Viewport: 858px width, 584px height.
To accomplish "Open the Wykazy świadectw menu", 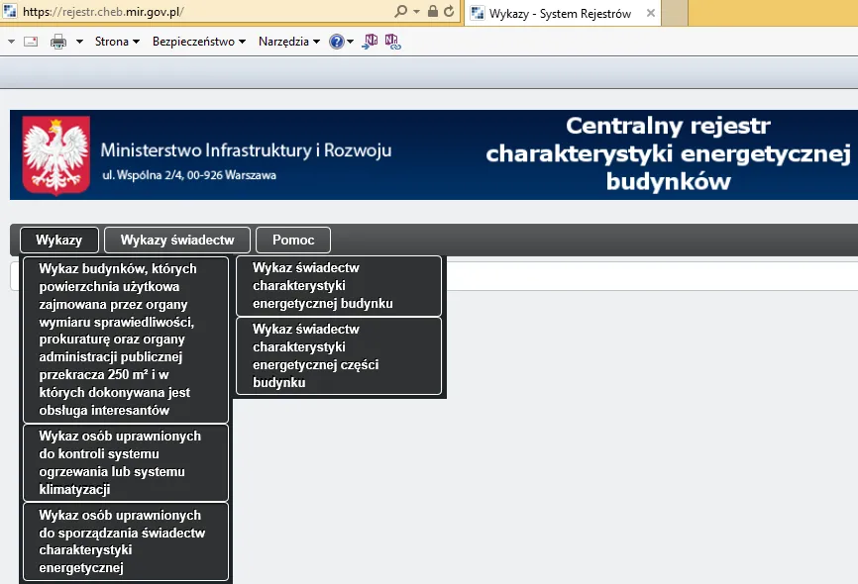I will point(176,240).
